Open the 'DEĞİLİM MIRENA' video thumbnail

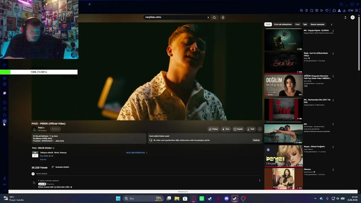pyautogui.click(x=283, y=85)
